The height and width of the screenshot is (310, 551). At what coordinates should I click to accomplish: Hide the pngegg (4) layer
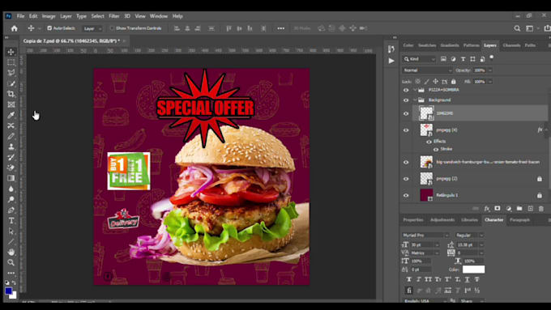pos(406,130)
